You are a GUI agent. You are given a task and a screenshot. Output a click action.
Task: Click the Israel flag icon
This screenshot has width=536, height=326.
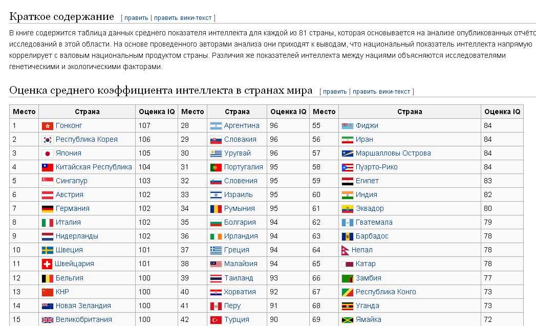(x=216, y=195)
